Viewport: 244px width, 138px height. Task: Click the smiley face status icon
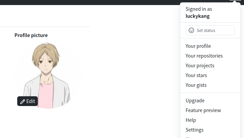[191, 30]
